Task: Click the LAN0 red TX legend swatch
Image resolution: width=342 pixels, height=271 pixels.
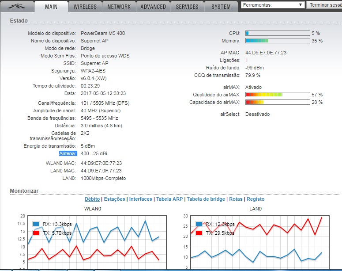Action: (199, 233)
